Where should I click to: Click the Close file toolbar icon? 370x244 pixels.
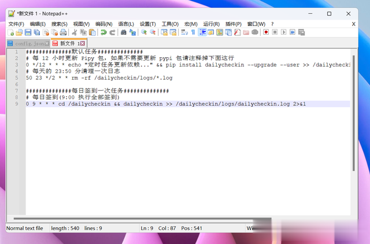46,32
